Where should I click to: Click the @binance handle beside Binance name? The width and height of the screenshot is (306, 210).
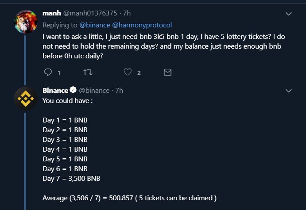(x=94, y=90)
